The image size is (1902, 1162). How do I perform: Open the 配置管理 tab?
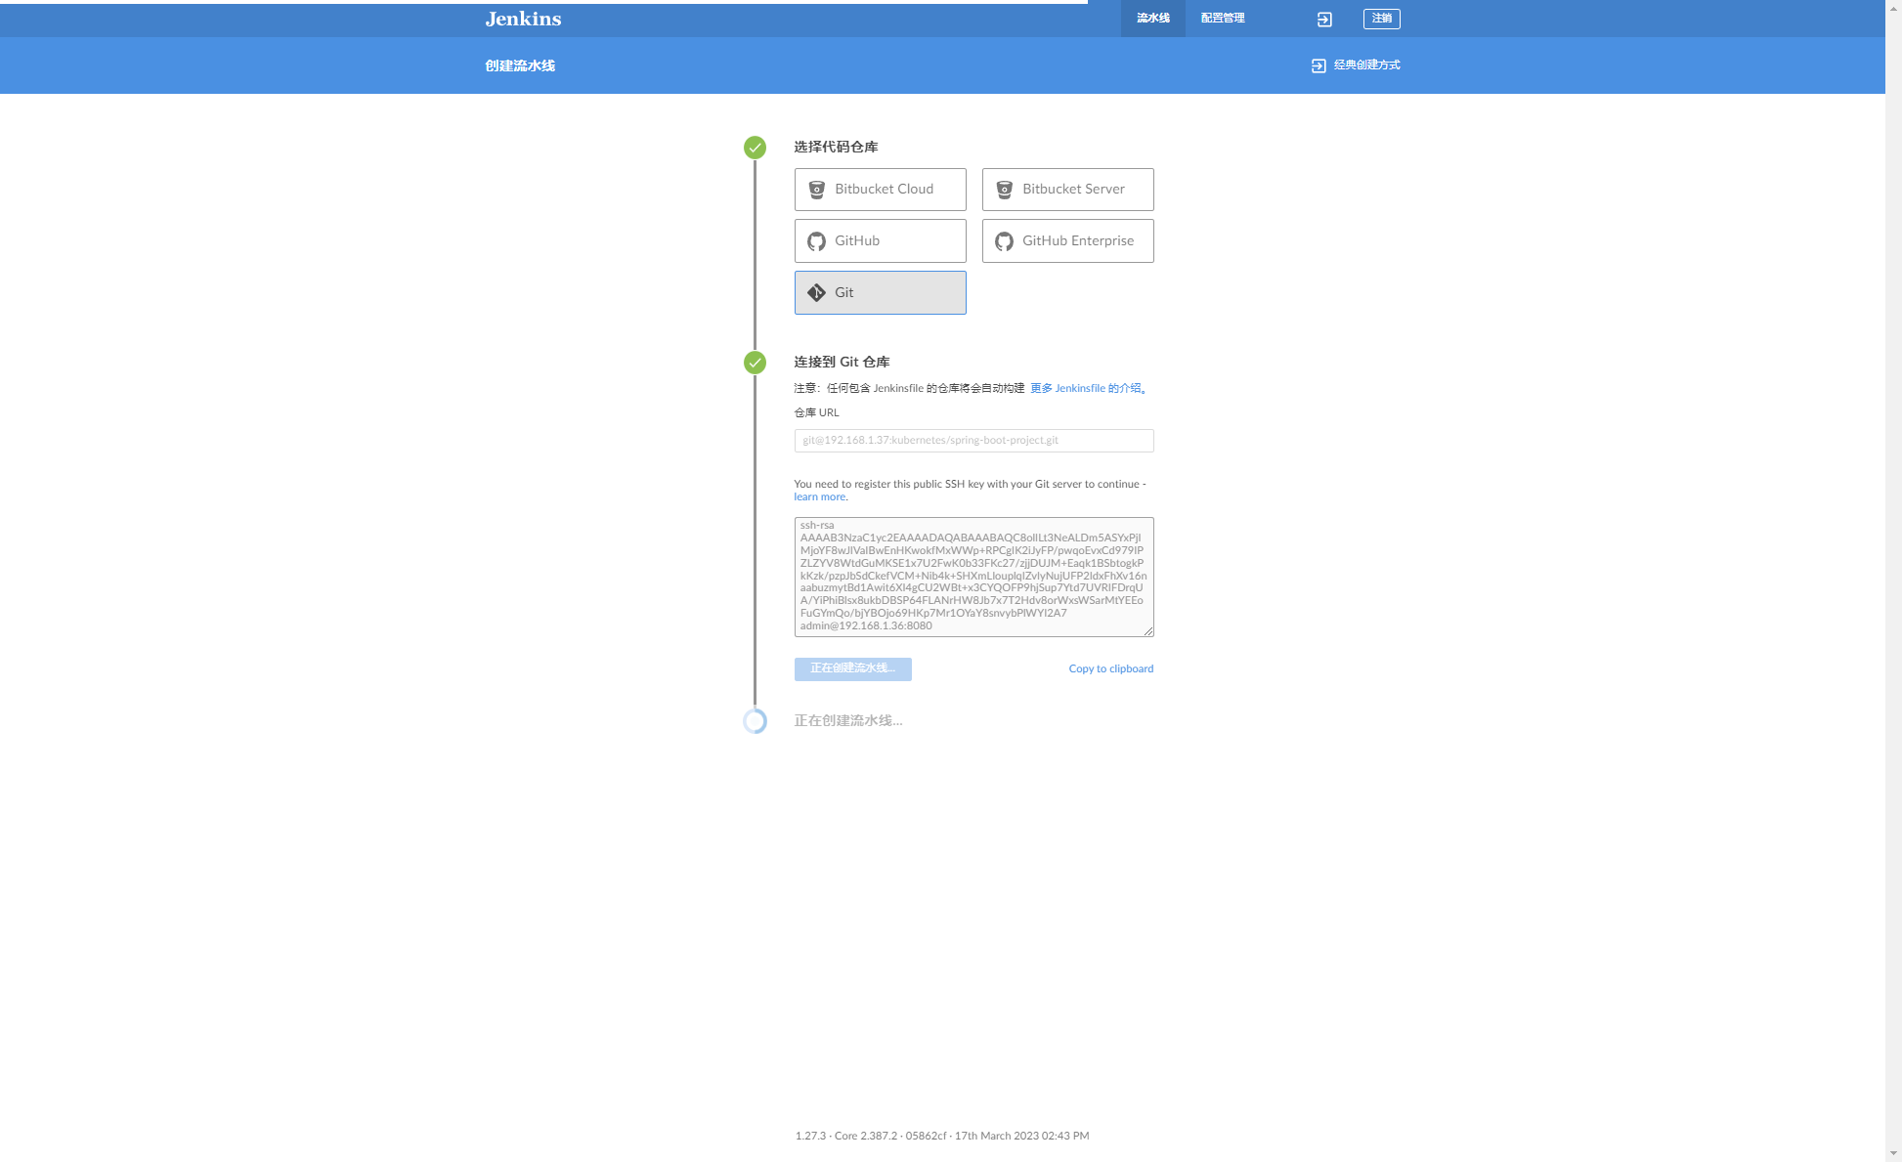(1223, 19)
